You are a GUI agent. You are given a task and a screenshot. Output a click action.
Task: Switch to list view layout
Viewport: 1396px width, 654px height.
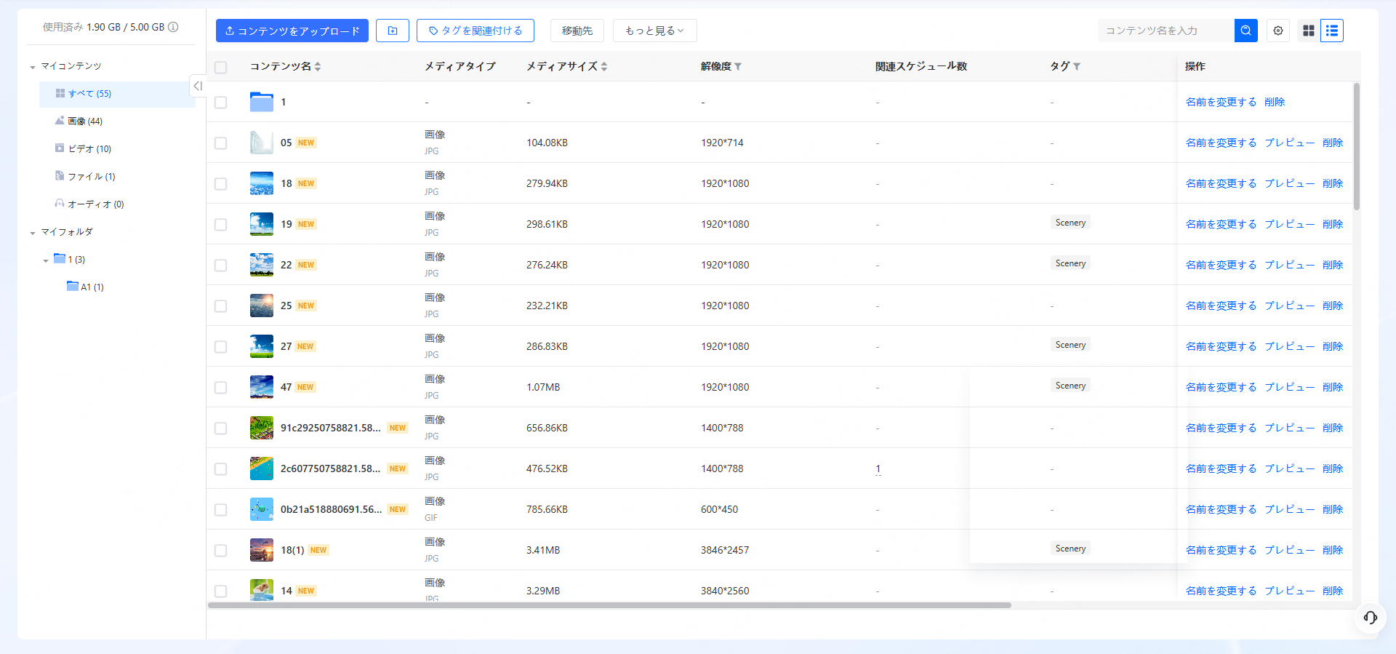[x=1331, y=31]
